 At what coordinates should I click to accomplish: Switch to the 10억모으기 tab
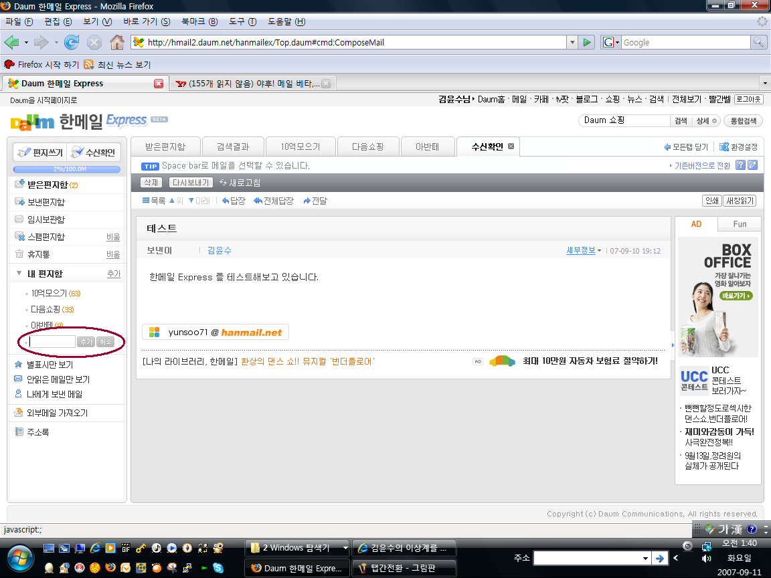click(301, 147)
